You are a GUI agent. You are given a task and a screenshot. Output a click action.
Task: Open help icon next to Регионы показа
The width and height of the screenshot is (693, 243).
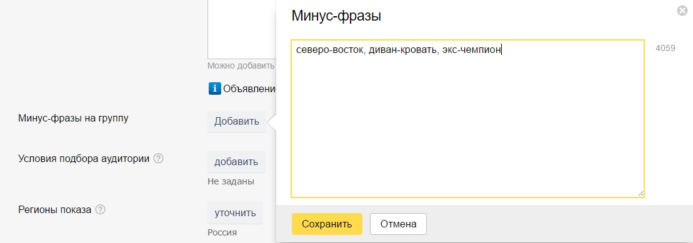(101, 209)
